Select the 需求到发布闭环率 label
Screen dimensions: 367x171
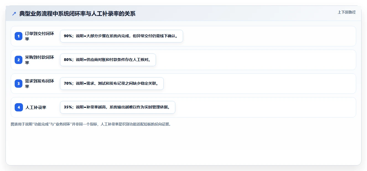pyautogui.click(x=40, y=84)
